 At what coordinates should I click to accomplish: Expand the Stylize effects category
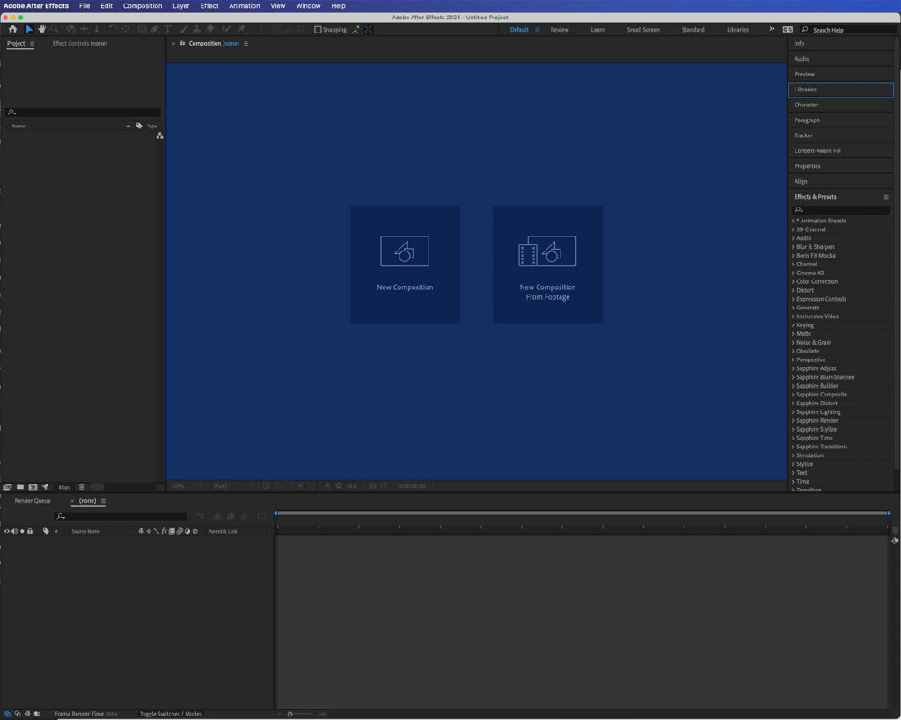click(x=793, y=464)
